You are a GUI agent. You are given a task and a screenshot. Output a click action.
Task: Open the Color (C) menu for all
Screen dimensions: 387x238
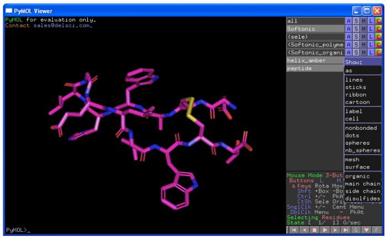click(x=378, y=21)
